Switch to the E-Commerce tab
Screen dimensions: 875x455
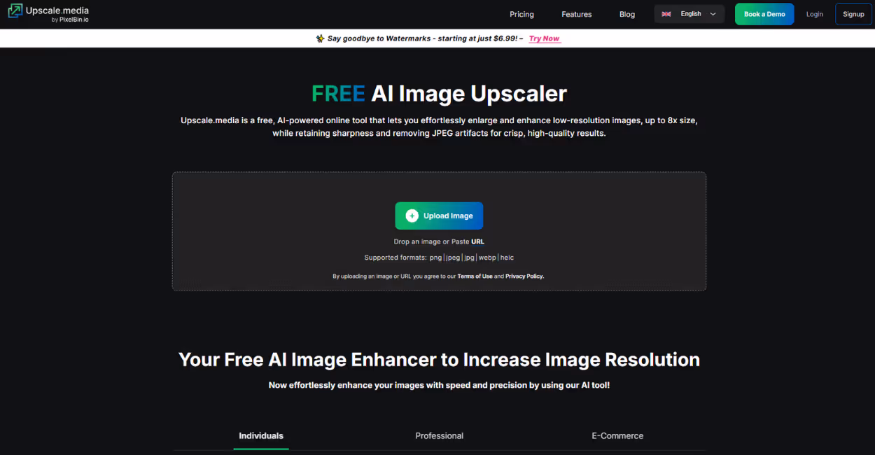pos(617,435)
